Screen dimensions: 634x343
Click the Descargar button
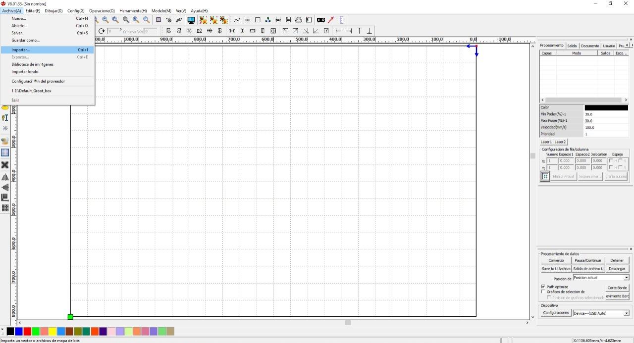pyautogui.click(x=617, y=269)
